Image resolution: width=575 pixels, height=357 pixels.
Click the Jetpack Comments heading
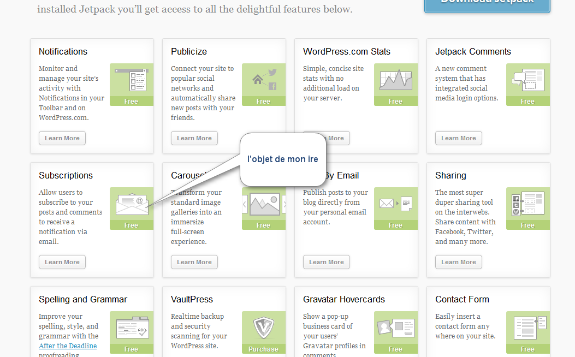(x=473, y=52)
